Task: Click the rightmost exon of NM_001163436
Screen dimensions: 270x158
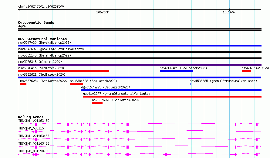Action: tap(257, 147)
